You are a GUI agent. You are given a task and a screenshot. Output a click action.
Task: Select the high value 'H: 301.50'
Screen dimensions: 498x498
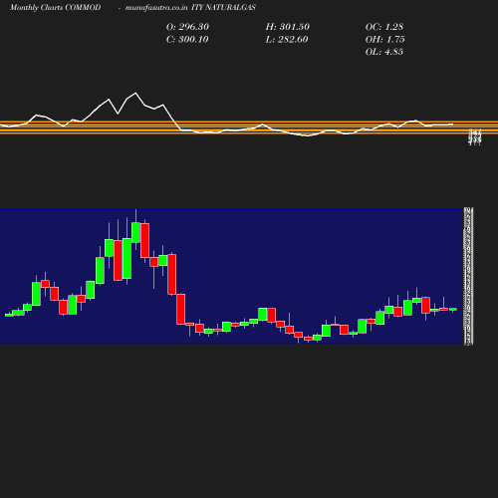coord(288,27)
